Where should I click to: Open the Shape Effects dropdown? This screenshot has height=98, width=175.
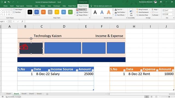[x=83, y=15]
